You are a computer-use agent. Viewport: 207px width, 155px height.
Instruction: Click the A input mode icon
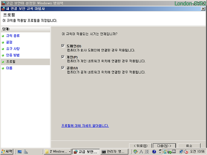click(141, 152)
